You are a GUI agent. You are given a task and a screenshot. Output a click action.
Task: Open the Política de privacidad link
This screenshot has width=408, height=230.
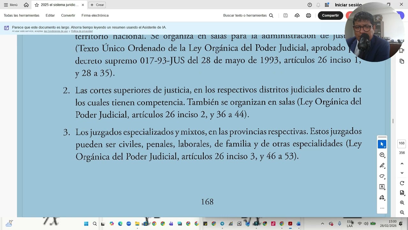click(x=82, y=31)
